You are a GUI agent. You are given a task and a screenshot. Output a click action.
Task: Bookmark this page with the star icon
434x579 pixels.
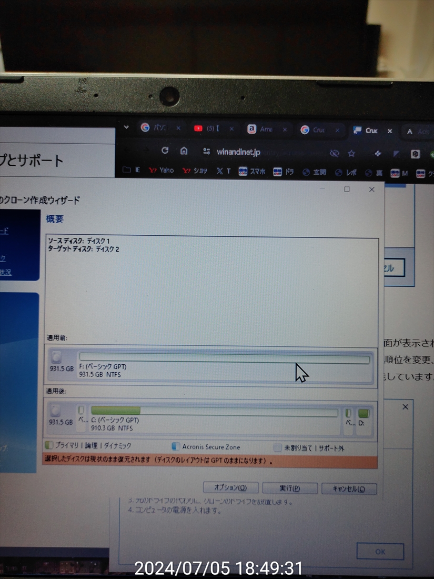(351, 153)
